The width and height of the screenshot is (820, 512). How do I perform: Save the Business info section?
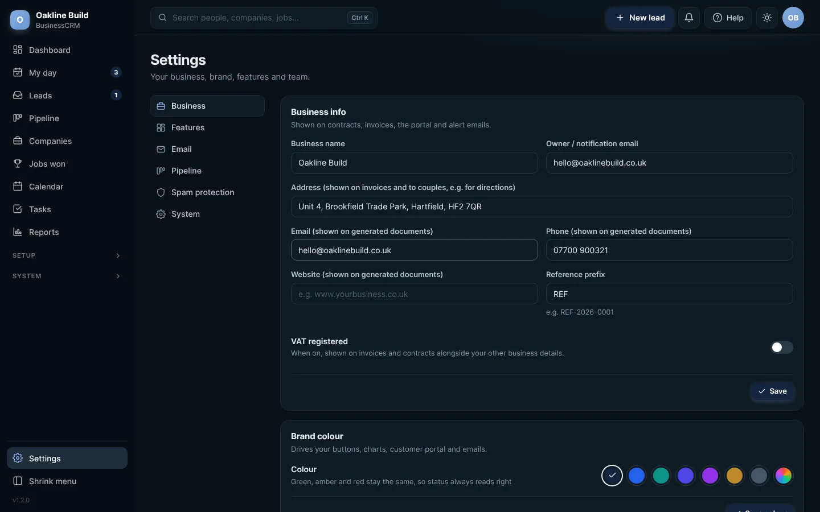772,391
